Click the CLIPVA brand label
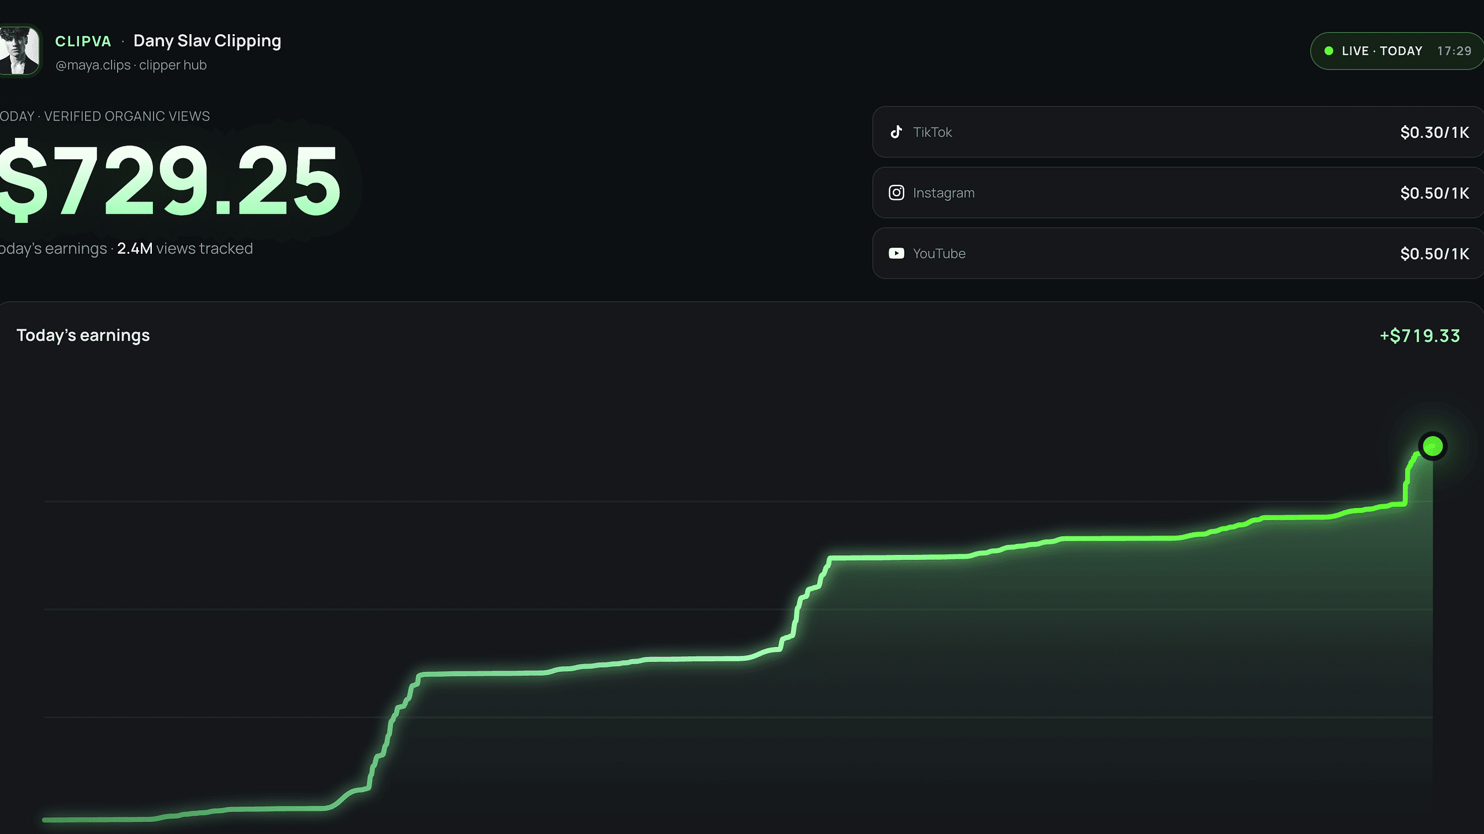The image size is (1484, 834). point(83,41)
